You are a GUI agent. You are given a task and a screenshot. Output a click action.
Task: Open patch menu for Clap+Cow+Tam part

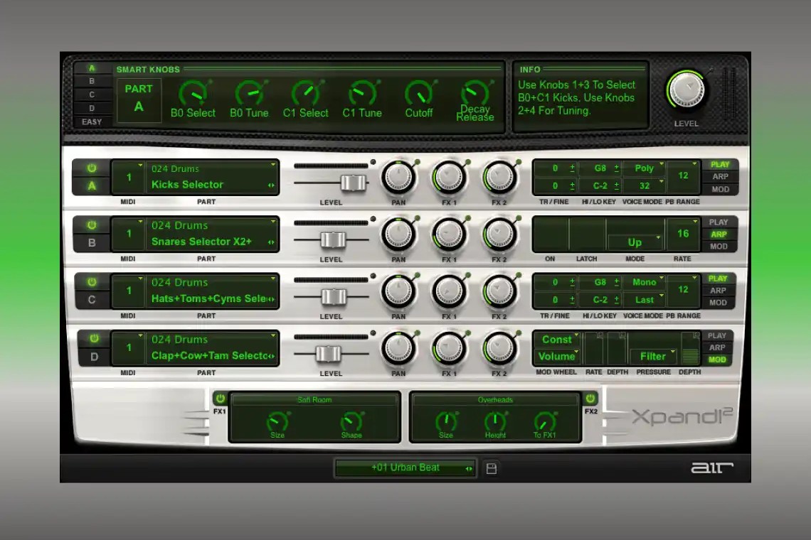(213, 347)
